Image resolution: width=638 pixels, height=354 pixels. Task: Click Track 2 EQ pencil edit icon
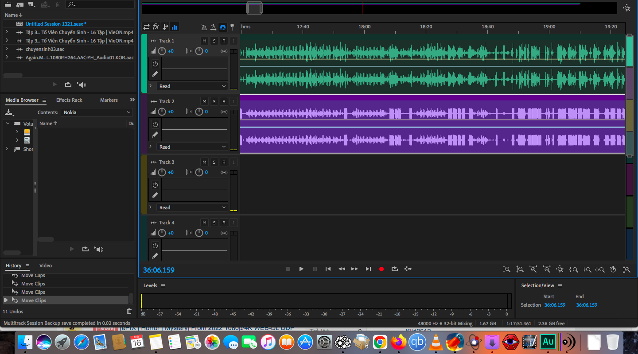click(155, 135)
